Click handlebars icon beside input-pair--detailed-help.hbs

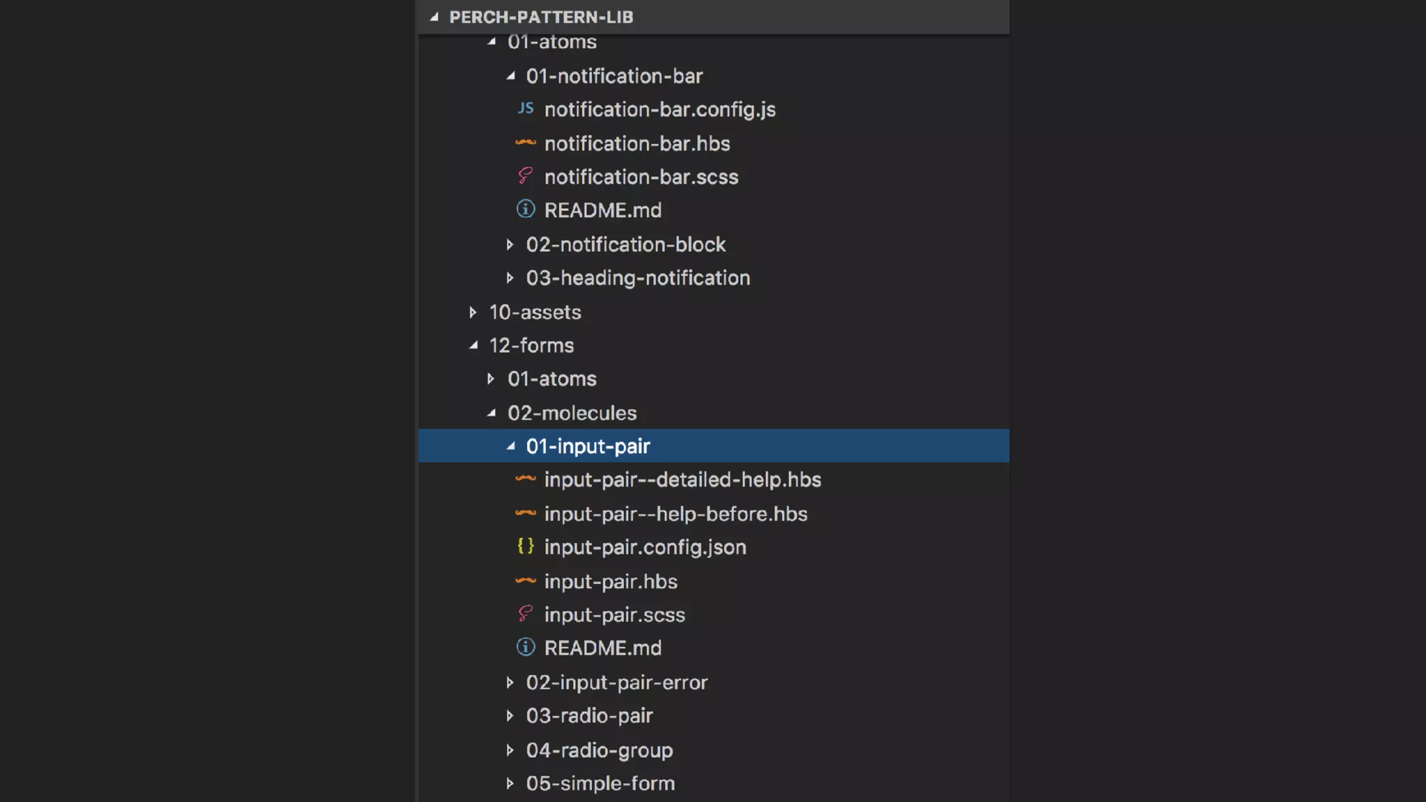click(525, 479)
